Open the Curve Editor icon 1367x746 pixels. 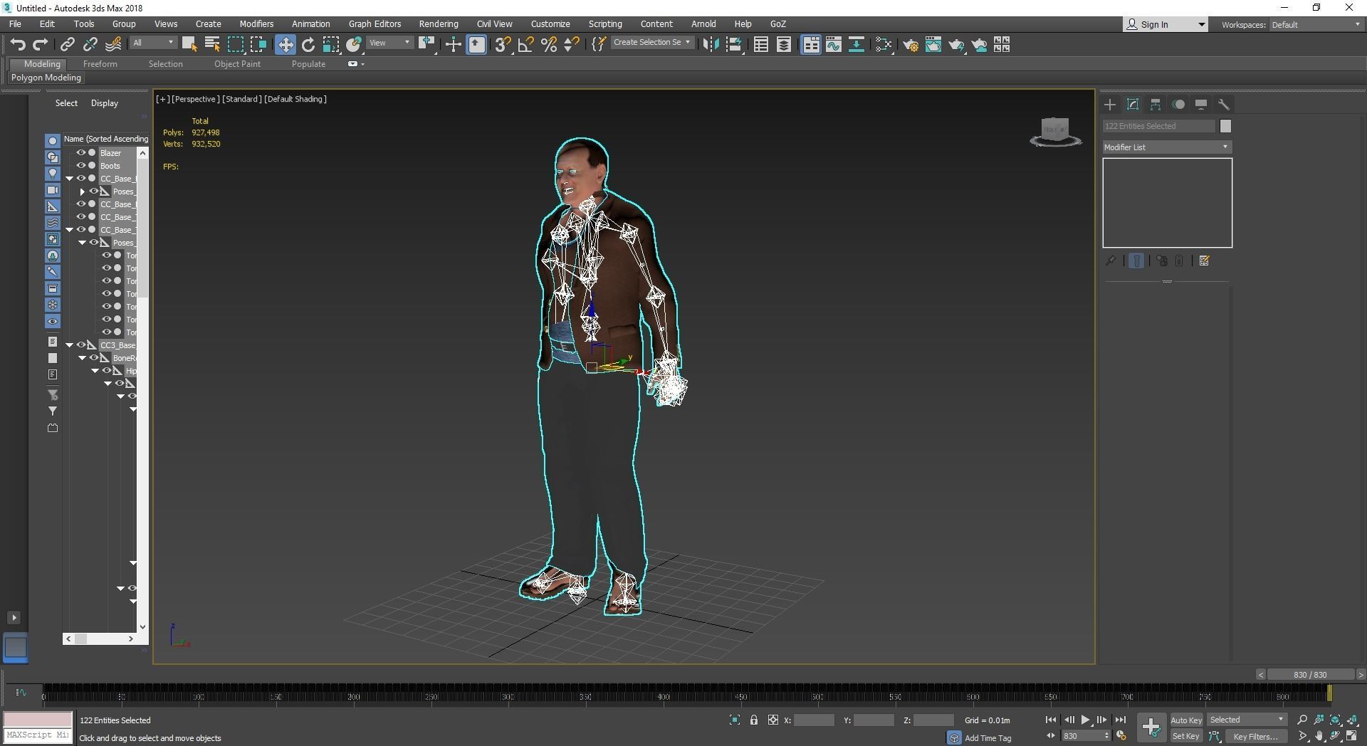click(x=834, y=45)
